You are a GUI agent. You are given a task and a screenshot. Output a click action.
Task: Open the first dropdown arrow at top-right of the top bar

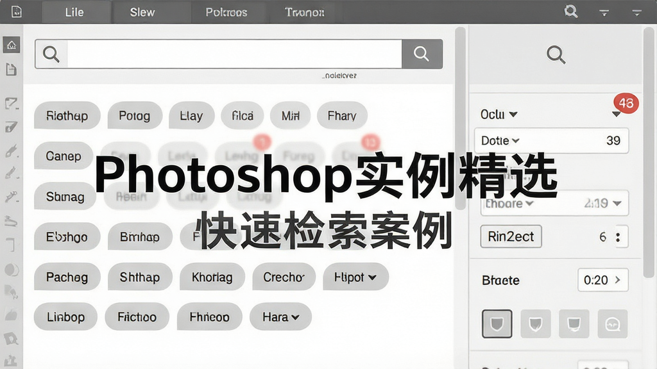[604, 13]
